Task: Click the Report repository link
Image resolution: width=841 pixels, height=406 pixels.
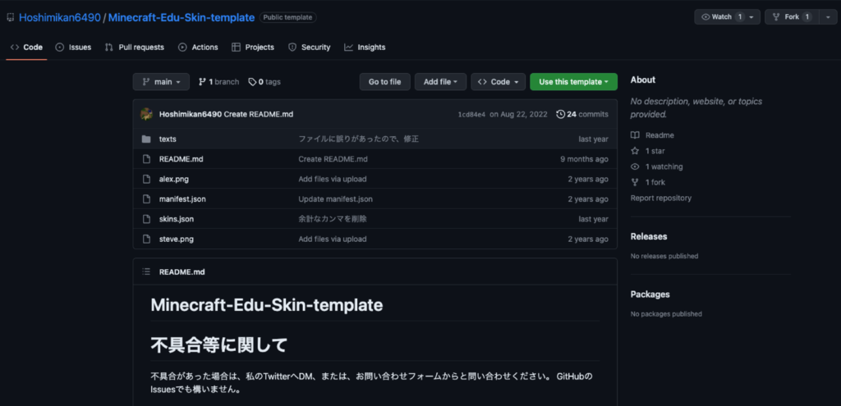Action: [660, 198]
